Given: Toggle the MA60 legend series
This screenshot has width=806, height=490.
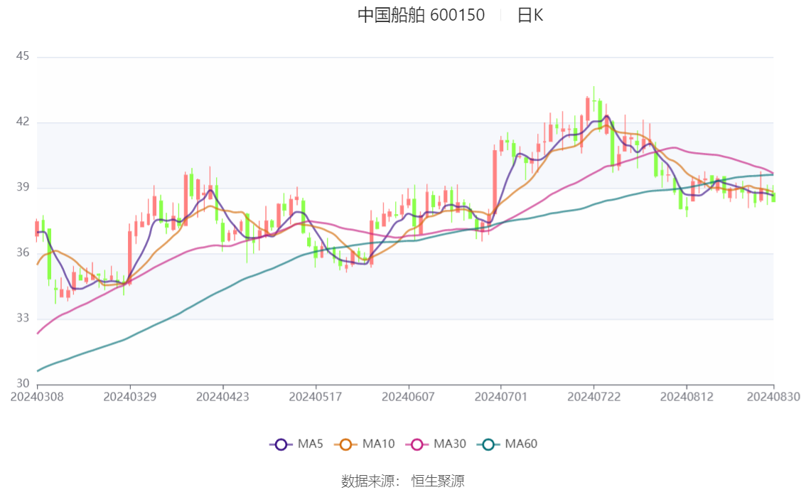Looking at the screenshot, I should point(507,444).
